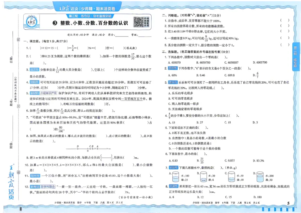
Task: Click the blue 苏州市 tag on choice question 2
Action: 173,68
